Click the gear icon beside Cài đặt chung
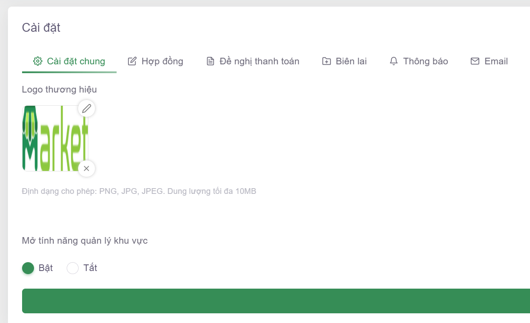Image resolution: width=530 pixels, height=323 pixels. point(38,61)
